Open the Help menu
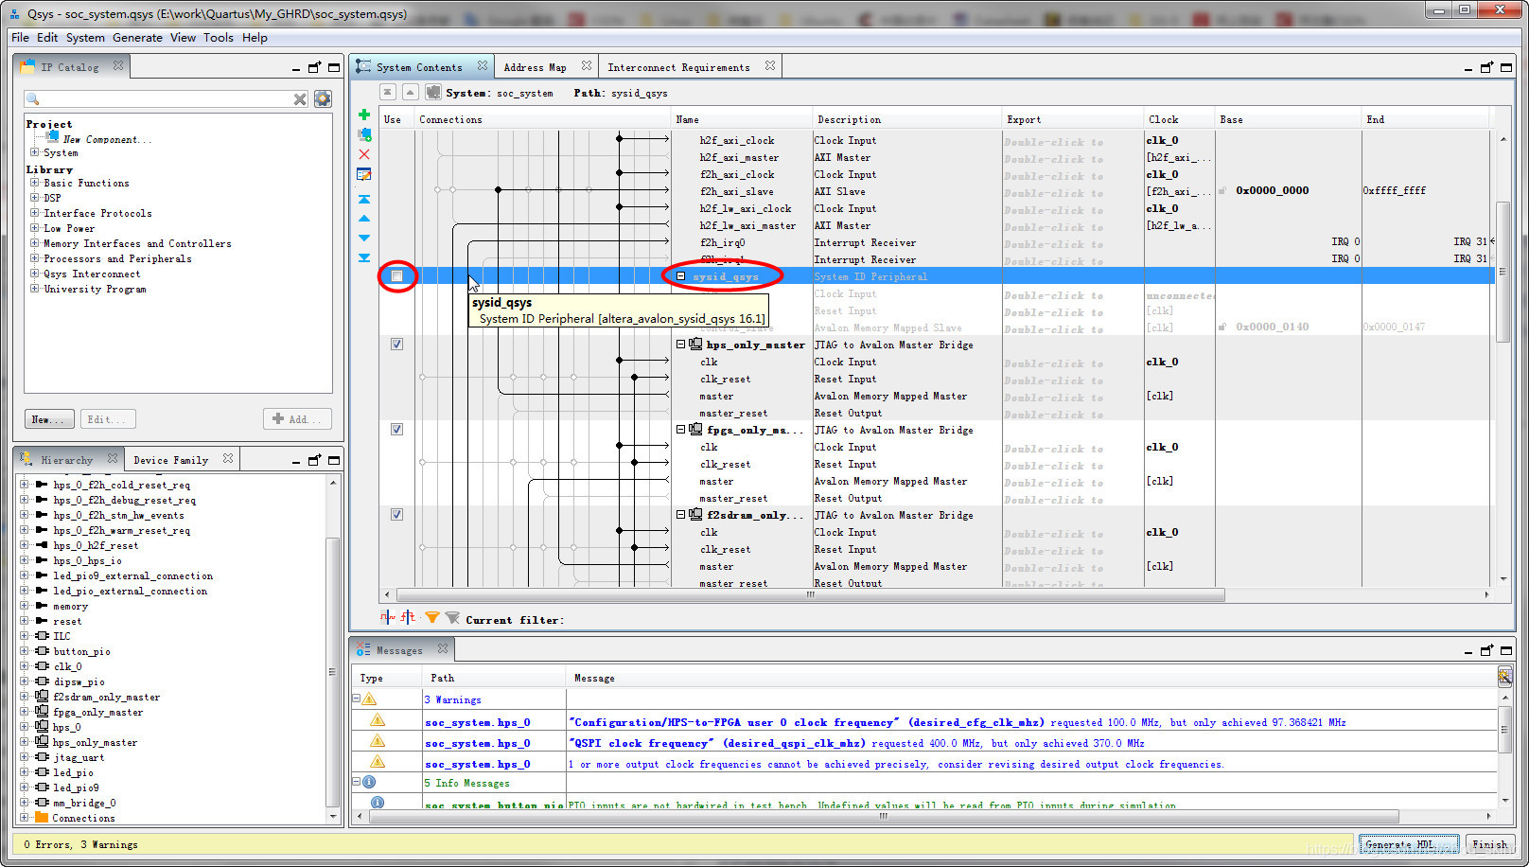The height and width of the screenshot is (867, 1529). tap(255, 38)
